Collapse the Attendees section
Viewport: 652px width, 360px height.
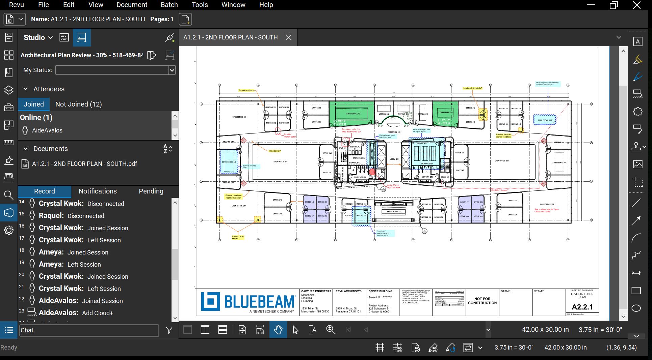[26, 89]
